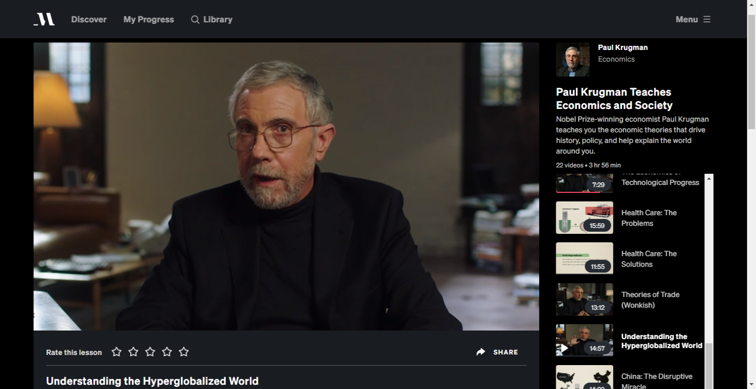Viewport: 756px width, 389px height.
Task: Select the Technological Progress lesson title
Action: tap(660, 180)
